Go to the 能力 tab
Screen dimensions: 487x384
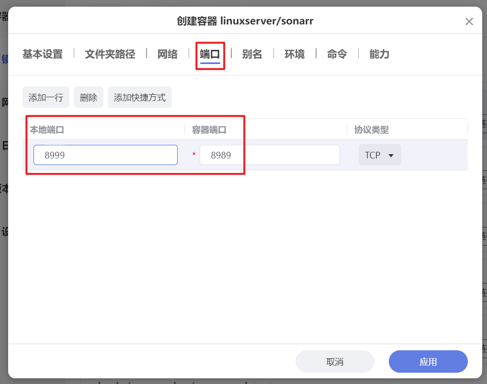tap(379, 54)
